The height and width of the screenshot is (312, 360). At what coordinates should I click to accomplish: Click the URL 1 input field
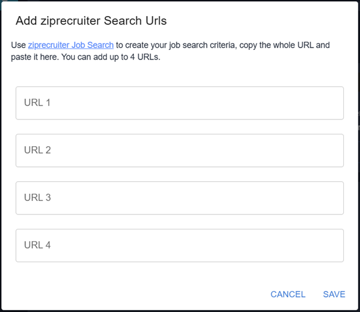[179, 103]
